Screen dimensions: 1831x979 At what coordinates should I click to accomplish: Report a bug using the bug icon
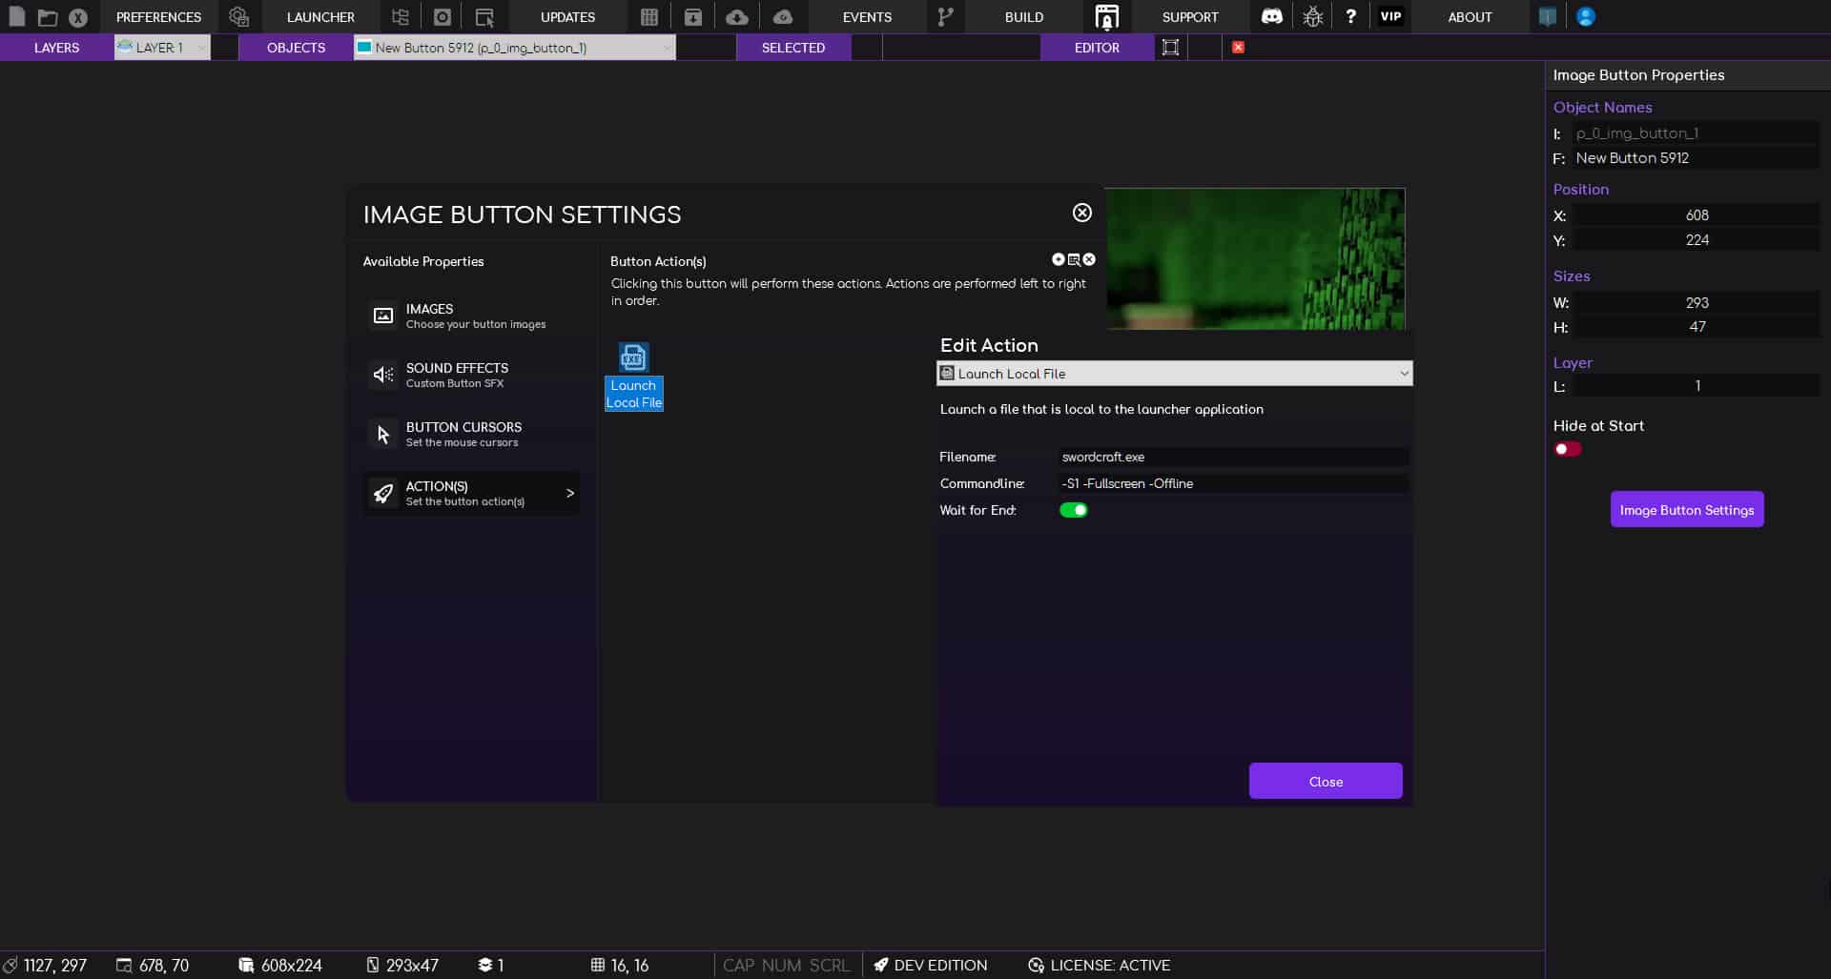pyautogui.click(x=1312, y=16)
